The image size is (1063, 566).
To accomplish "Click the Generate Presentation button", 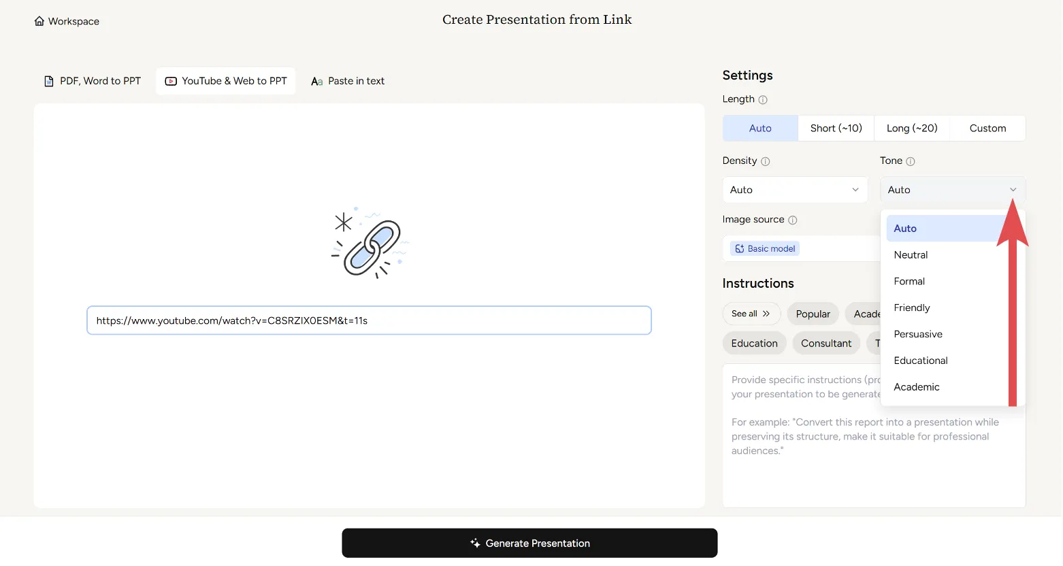I will coord(529,544).
